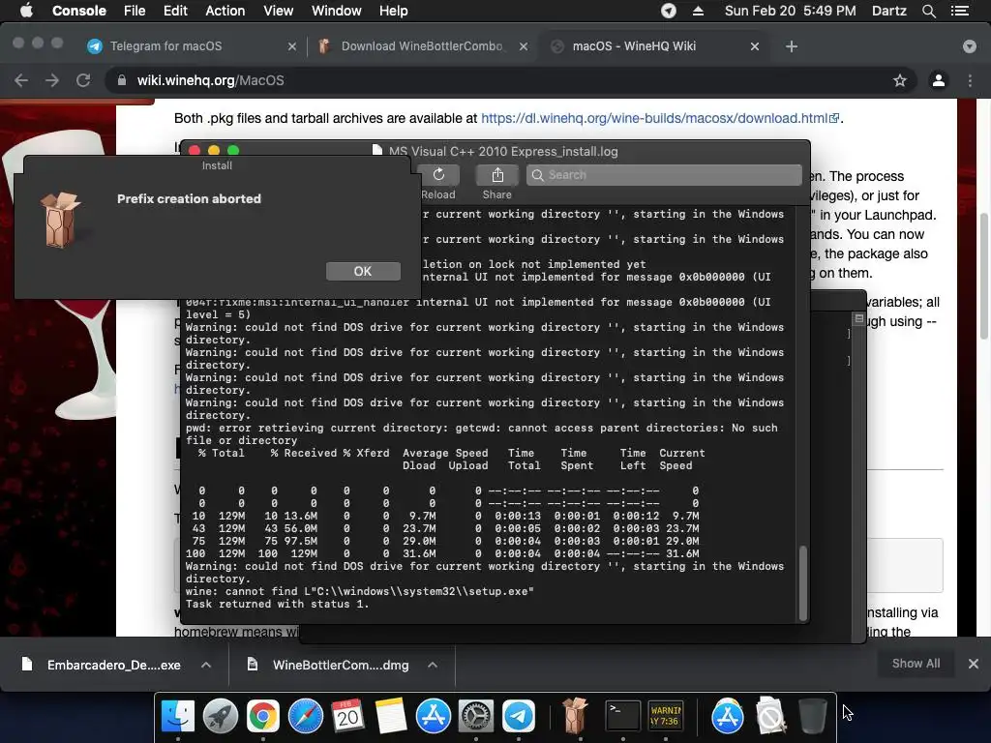Screen dimensions: 991x743
Task: Reload the WineHQ wiki page
Action: (x=83, y=80)
